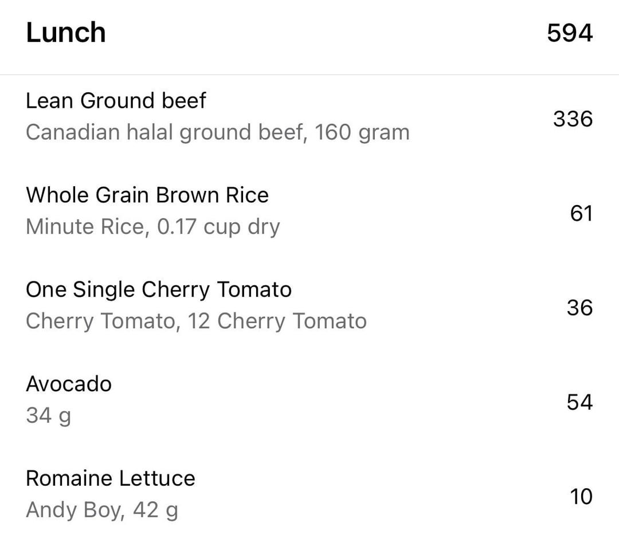Open One Single Cherry Tomato entry

click(309, 305)
